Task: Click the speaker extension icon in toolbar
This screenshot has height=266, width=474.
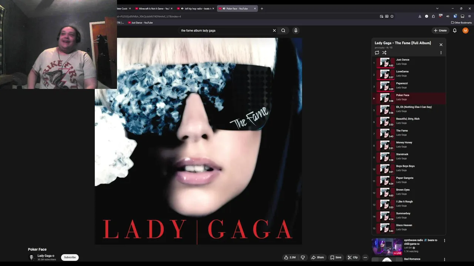Action: click(448, 16)
